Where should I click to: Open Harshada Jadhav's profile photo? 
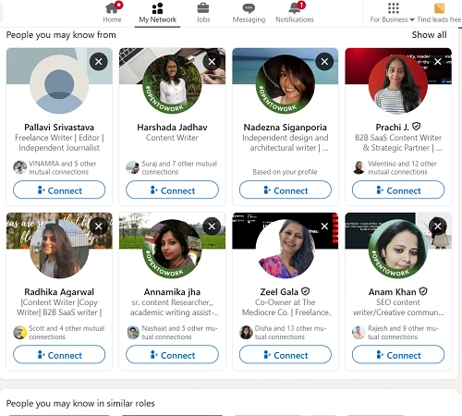pyautogui.click(x=172, y=84)
